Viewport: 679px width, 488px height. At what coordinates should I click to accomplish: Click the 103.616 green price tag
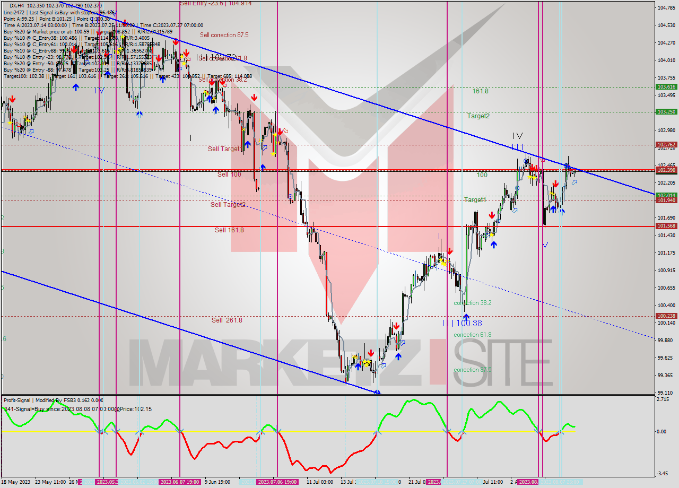[666, 86]
